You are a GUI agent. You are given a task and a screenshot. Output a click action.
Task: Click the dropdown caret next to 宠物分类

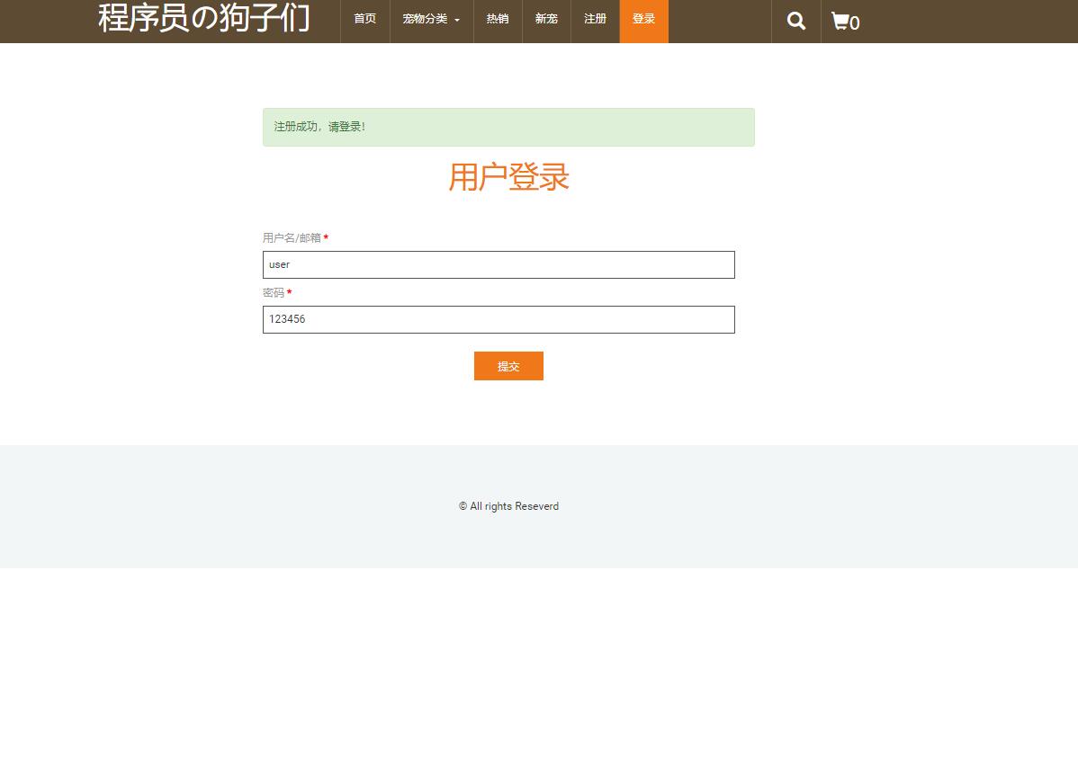[x=456, y=21]
